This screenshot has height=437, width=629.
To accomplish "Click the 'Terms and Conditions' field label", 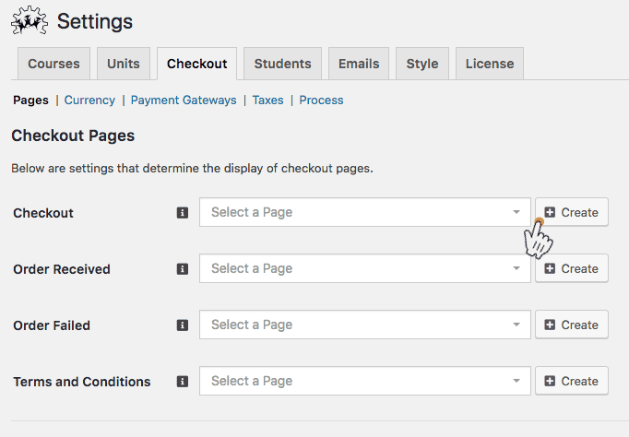I will (82, 382).
